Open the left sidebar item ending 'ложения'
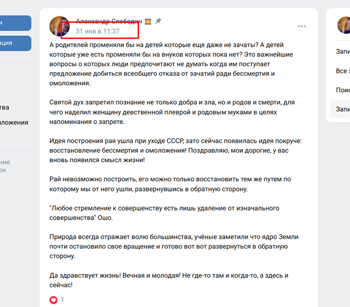350x307 pixels. pyautogui.click(x=14, y=123)
